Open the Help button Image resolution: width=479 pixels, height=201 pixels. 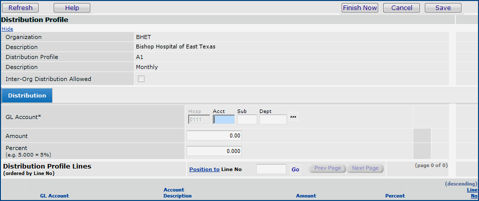pyautogui.click(x=72, y=8)
